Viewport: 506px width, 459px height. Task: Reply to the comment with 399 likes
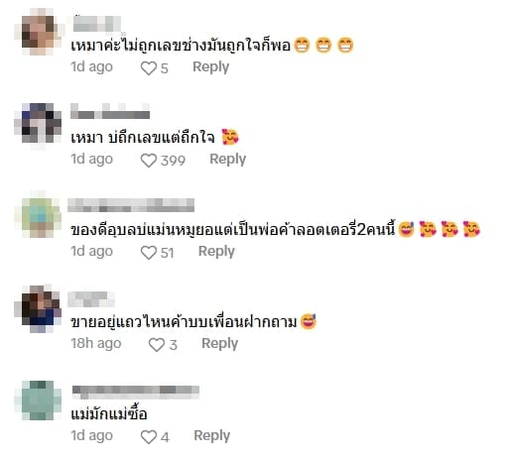click(228, 160)
